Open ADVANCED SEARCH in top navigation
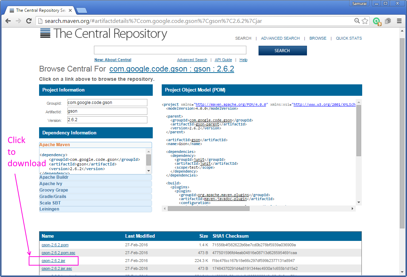The height and width of the screenshot is (277, 407). point(280,38)
